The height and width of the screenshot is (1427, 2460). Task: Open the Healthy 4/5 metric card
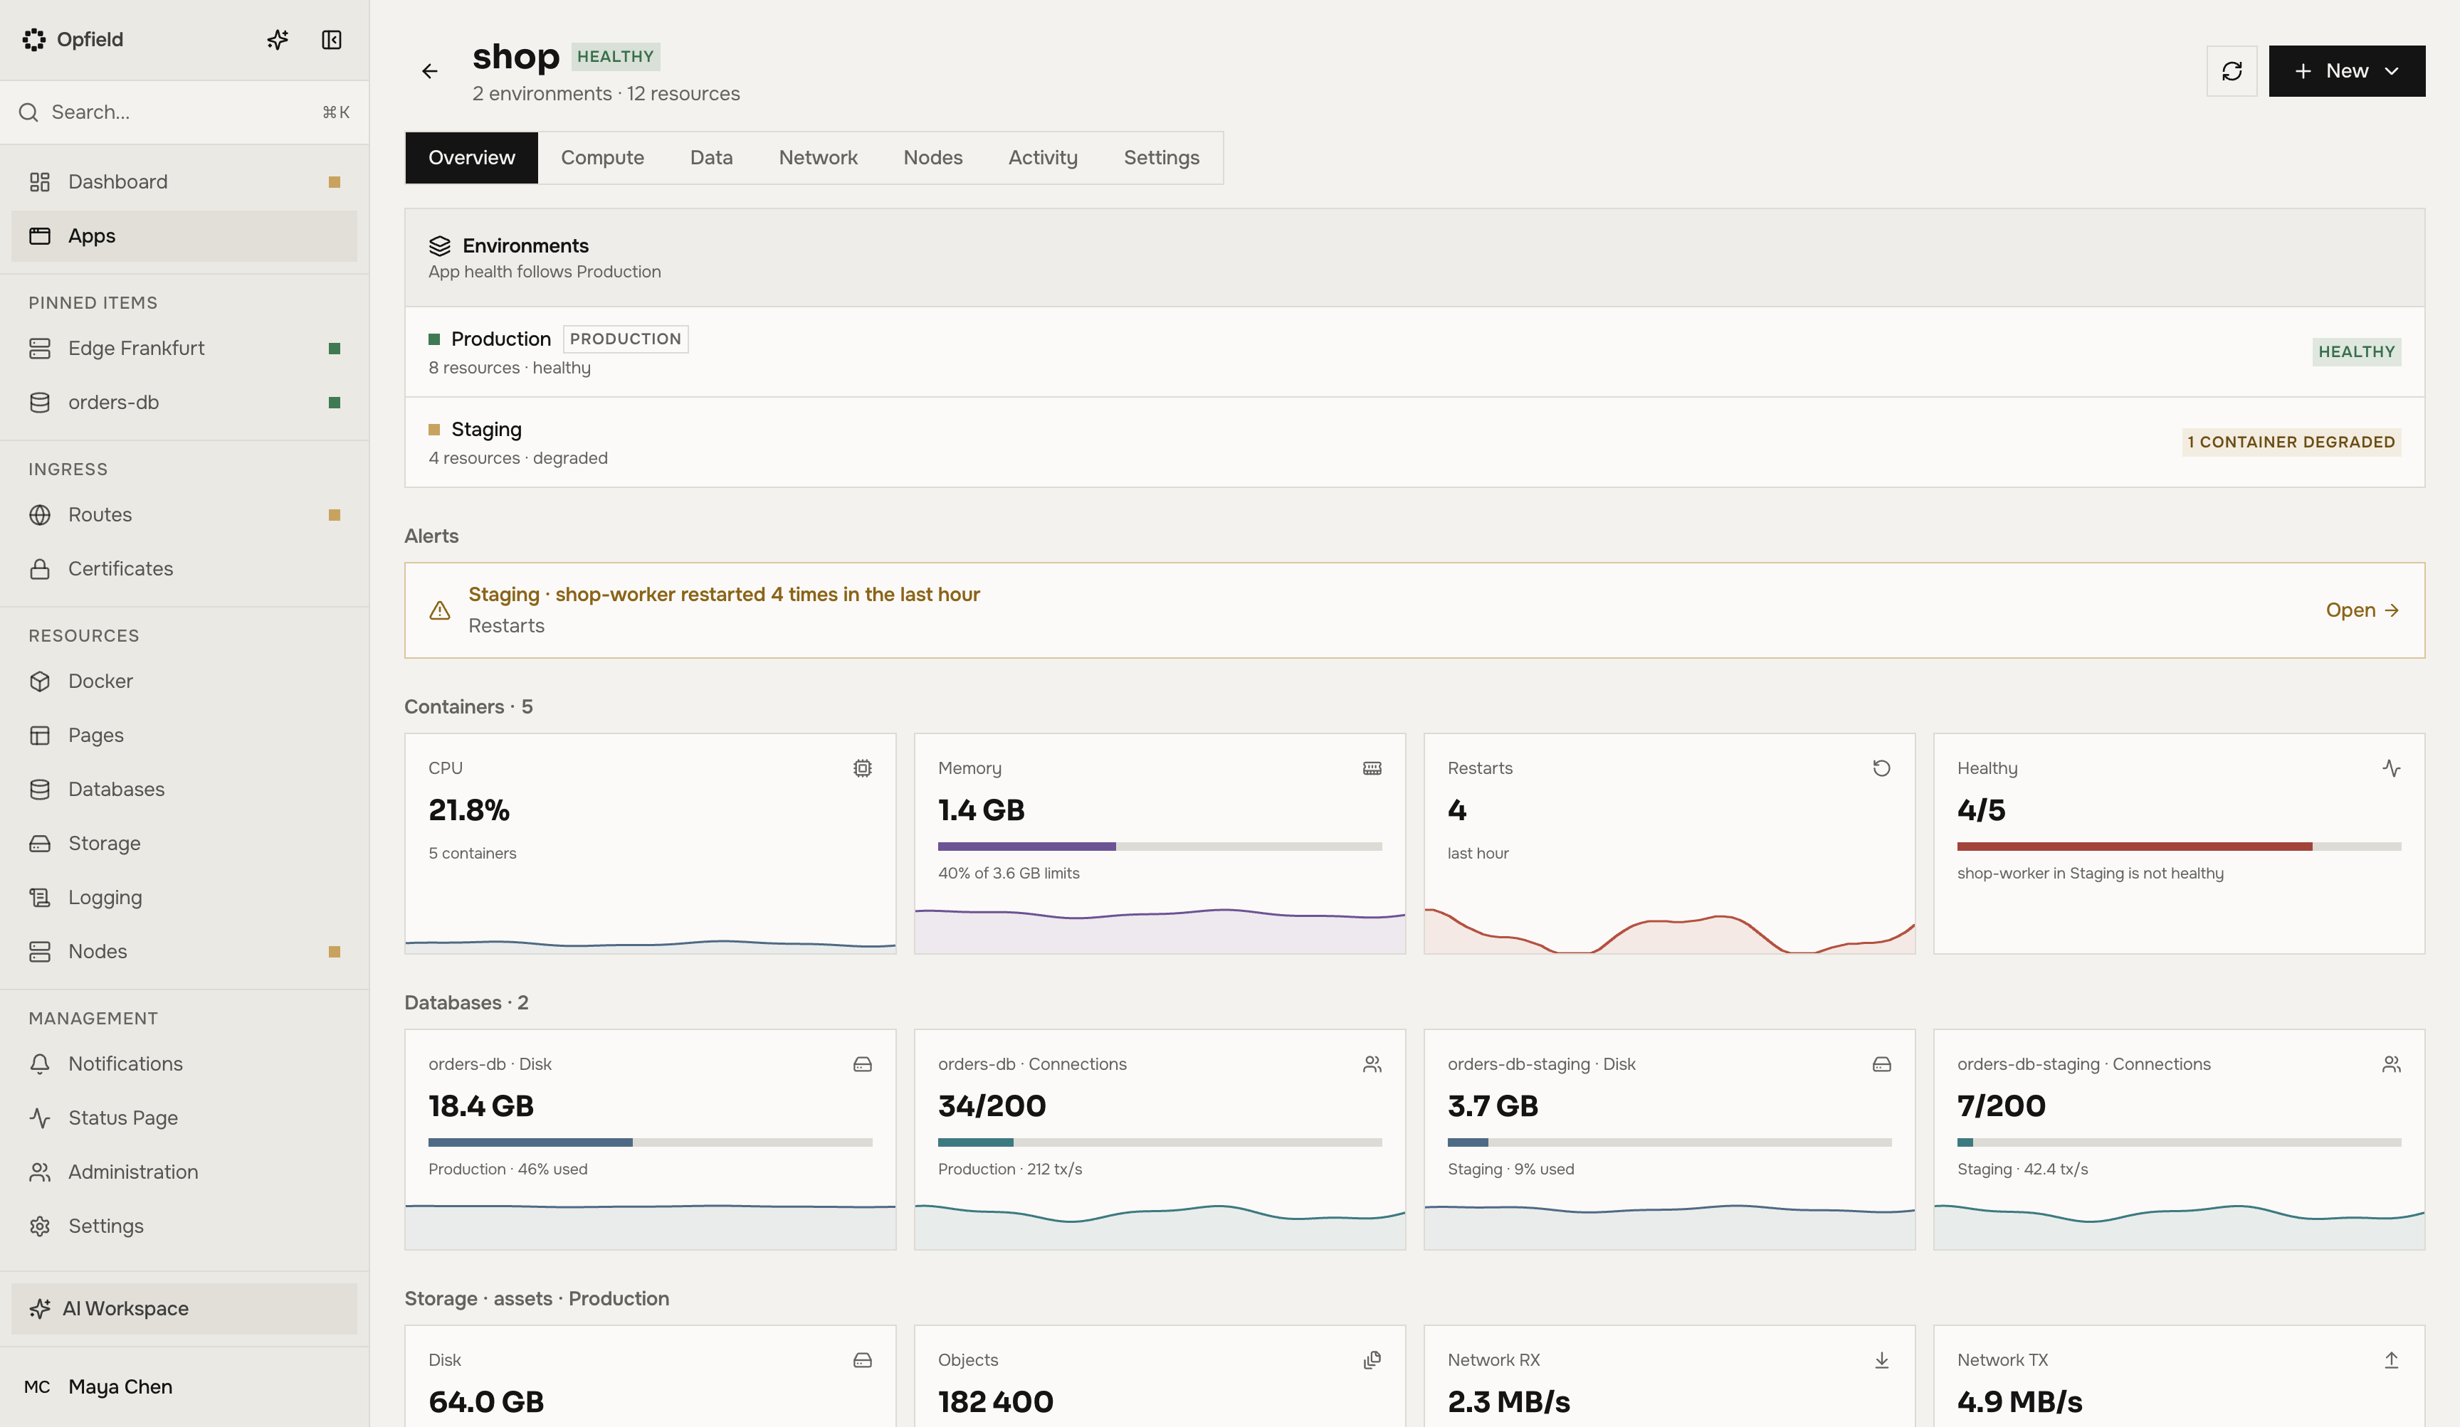2179,844
